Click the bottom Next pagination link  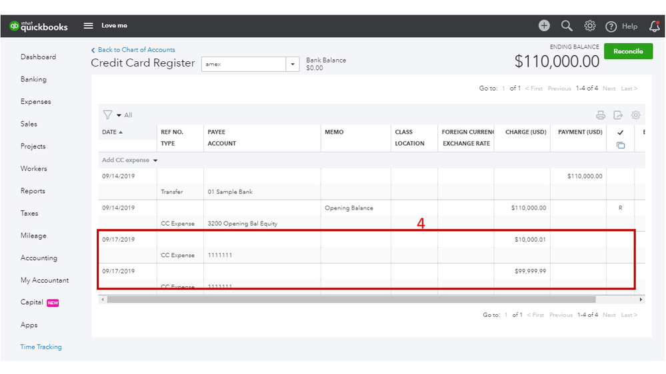click(609, 315)
